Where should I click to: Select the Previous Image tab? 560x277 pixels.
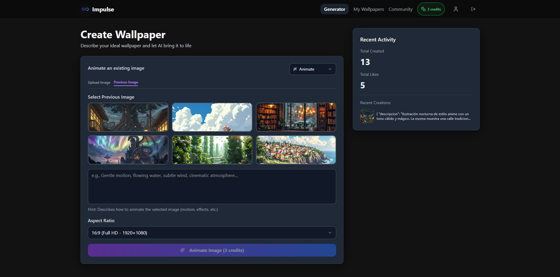(x=126, y=82)
